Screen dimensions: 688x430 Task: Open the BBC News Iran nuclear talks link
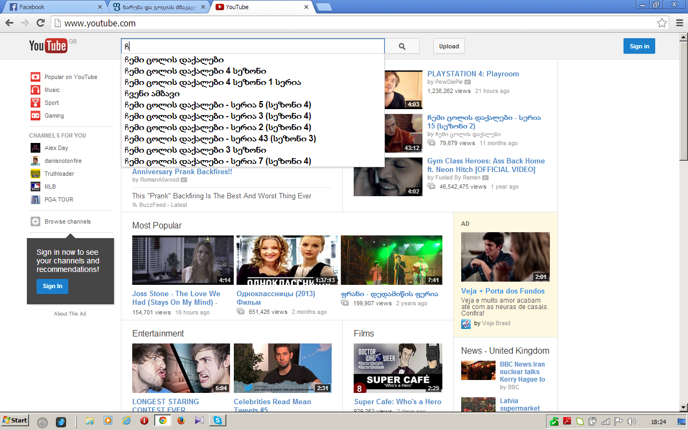(522, 371)
